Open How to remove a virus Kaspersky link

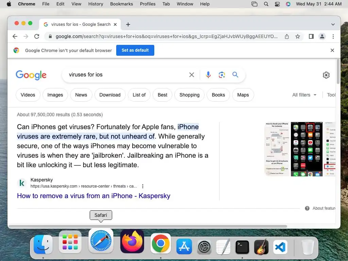point(94,196)
